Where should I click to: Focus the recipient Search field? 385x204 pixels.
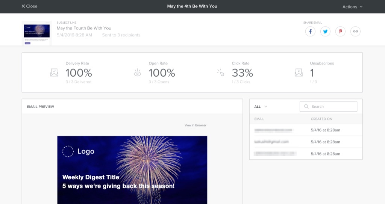[x=328, y=107]
